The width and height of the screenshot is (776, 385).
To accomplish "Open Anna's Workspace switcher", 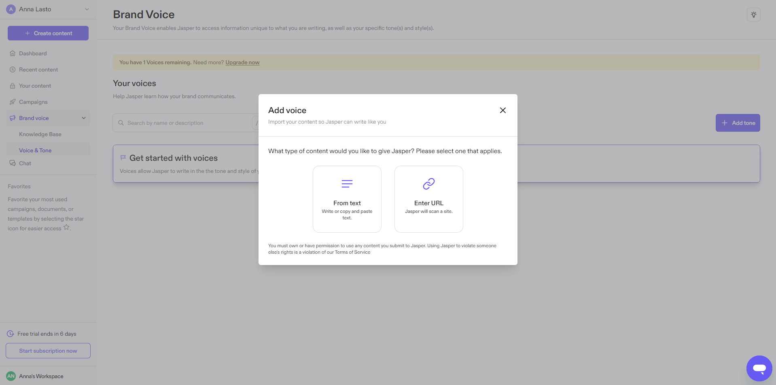I will (48, 376).
